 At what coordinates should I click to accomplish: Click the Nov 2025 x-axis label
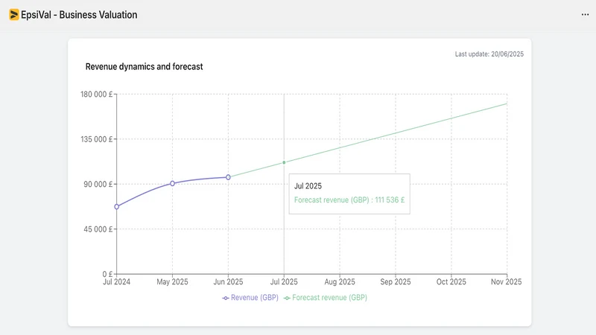pos(507,282)
